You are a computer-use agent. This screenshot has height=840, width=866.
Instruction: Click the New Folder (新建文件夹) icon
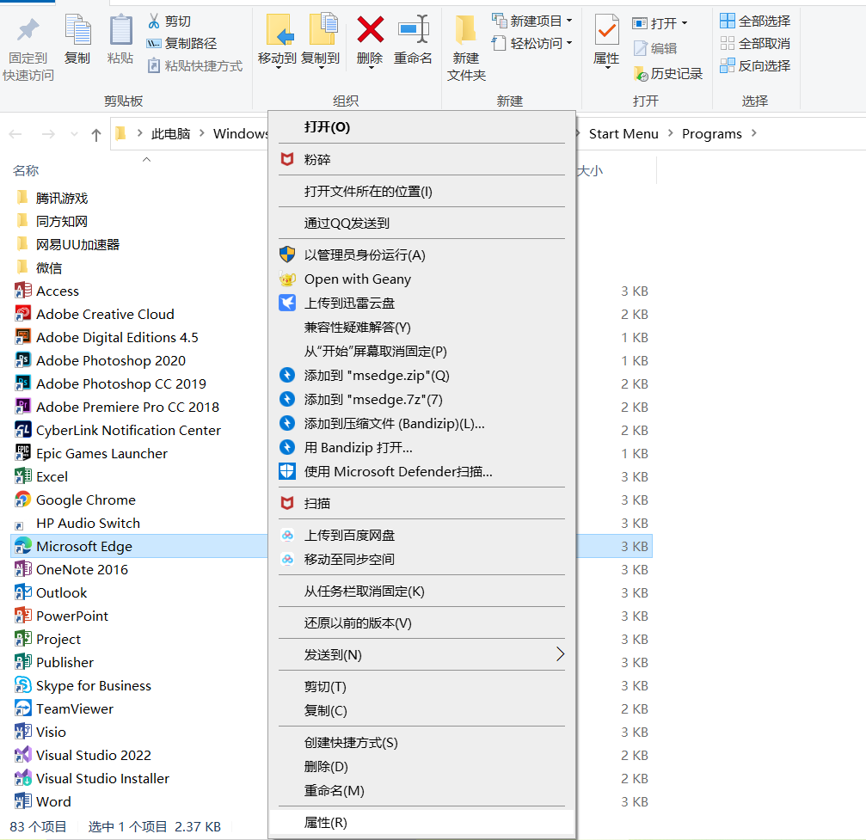click(465, 30)
